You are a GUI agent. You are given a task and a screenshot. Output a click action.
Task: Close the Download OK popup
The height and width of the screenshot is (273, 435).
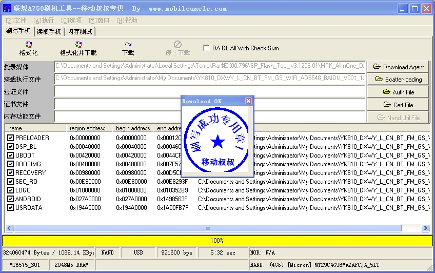click(249, 101)
